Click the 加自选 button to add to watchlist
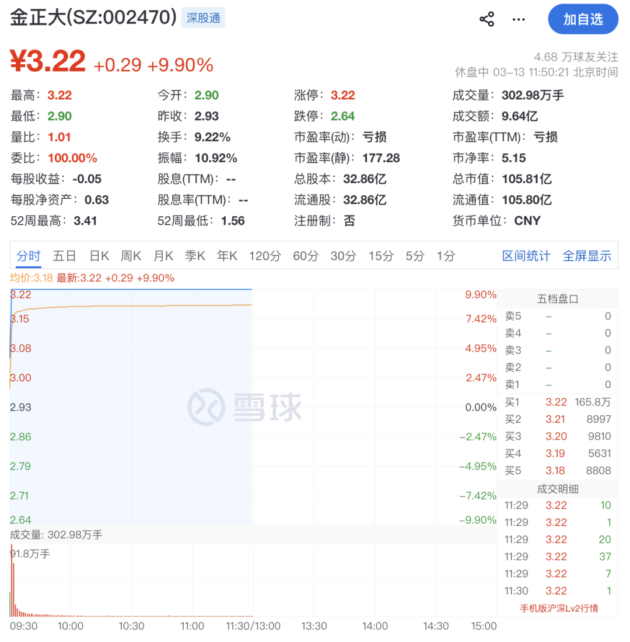This screenshot has width=630, height=642. coord(583,19)
